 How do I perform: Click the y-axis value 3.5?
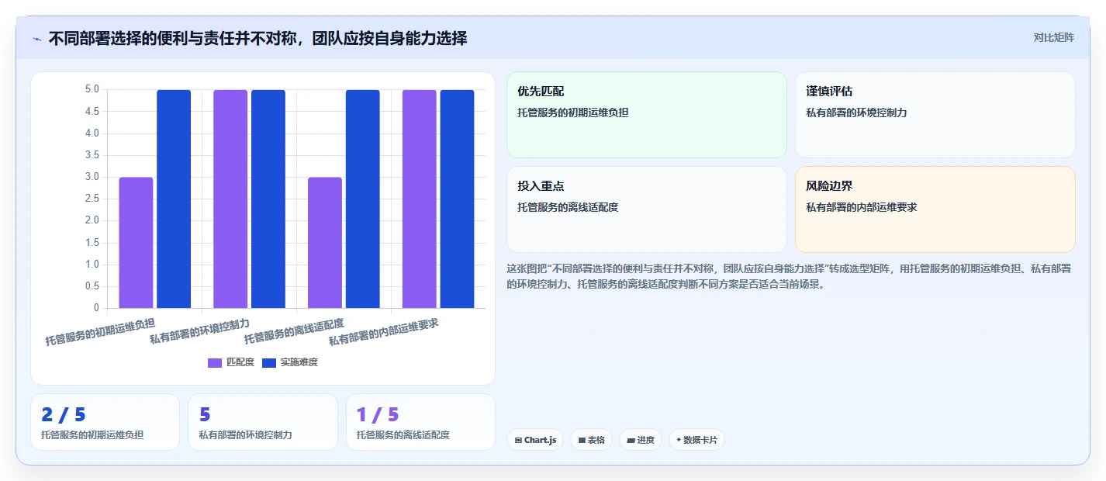click(x=92, y=155)
